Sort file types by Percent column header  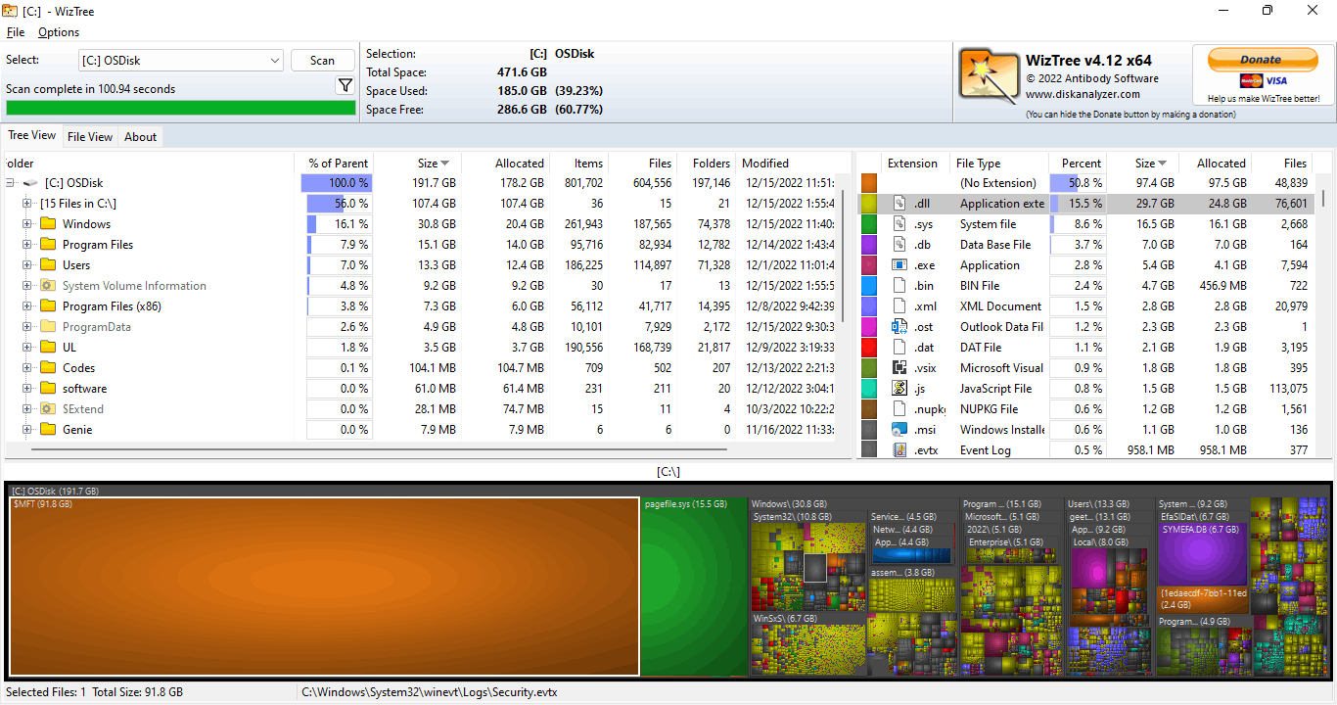point(1079,164)
